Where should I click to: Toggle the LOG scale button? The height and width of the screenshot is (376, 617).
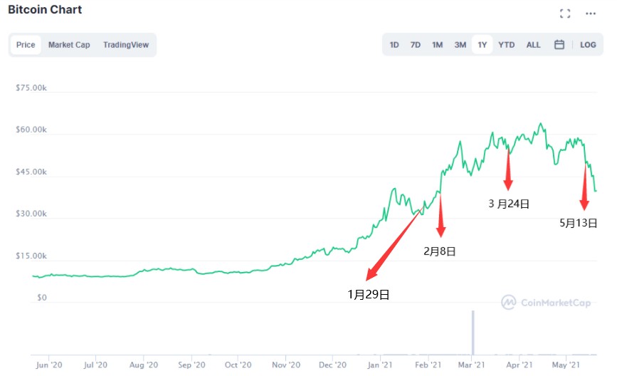coord(588,45)
